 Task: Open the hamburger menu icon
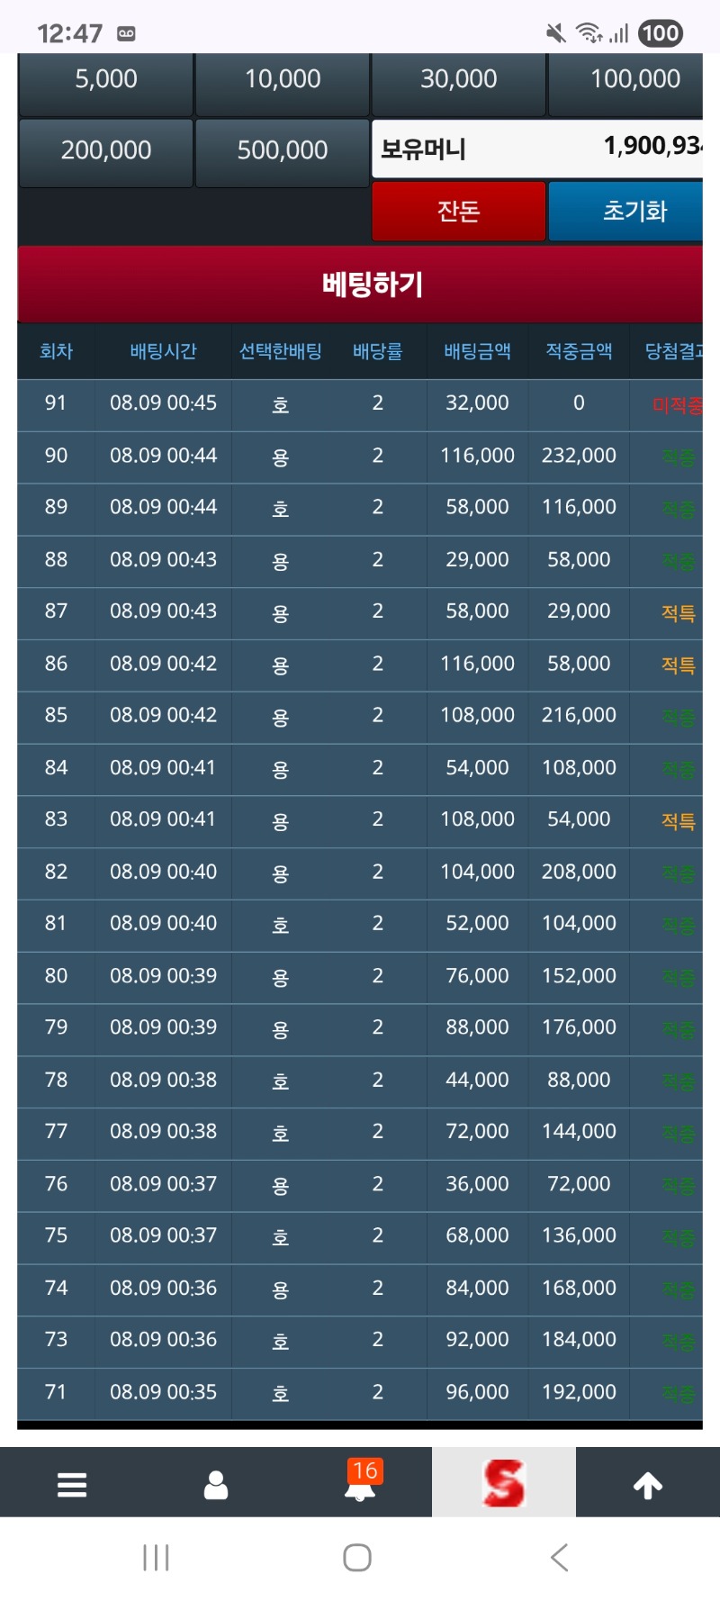click(x=72, y=1484)
